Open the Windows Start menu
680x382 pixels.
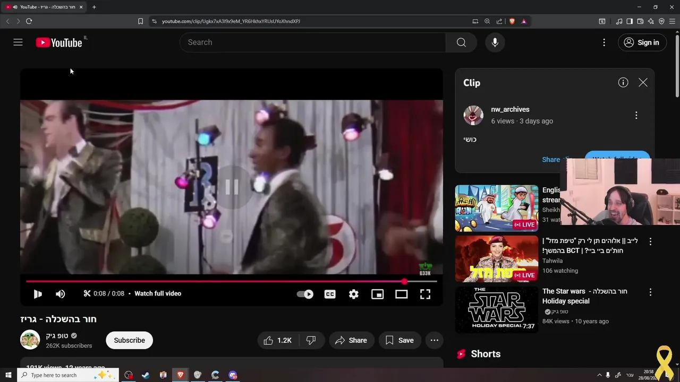tap(8, 375)
